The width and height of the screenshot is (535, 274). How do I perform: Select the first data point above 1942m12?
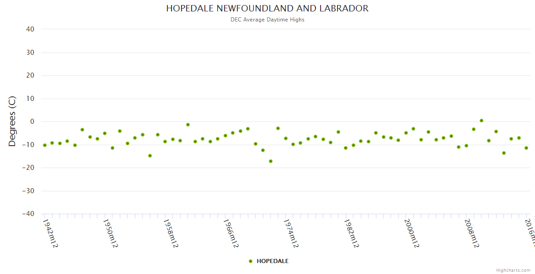(45, 145)
